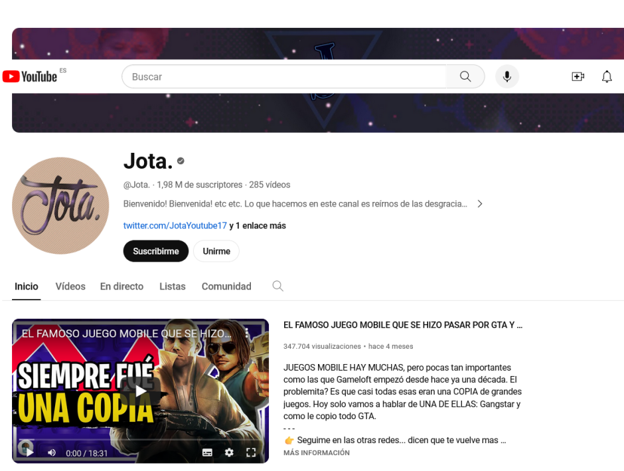Focus the Buscar search field
Viewport: 624px width, 471px height.
[x=284, y=76]
